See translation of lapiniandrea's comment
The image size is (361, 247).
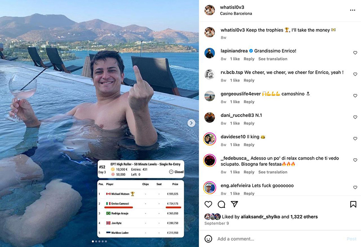click(273, 59)
